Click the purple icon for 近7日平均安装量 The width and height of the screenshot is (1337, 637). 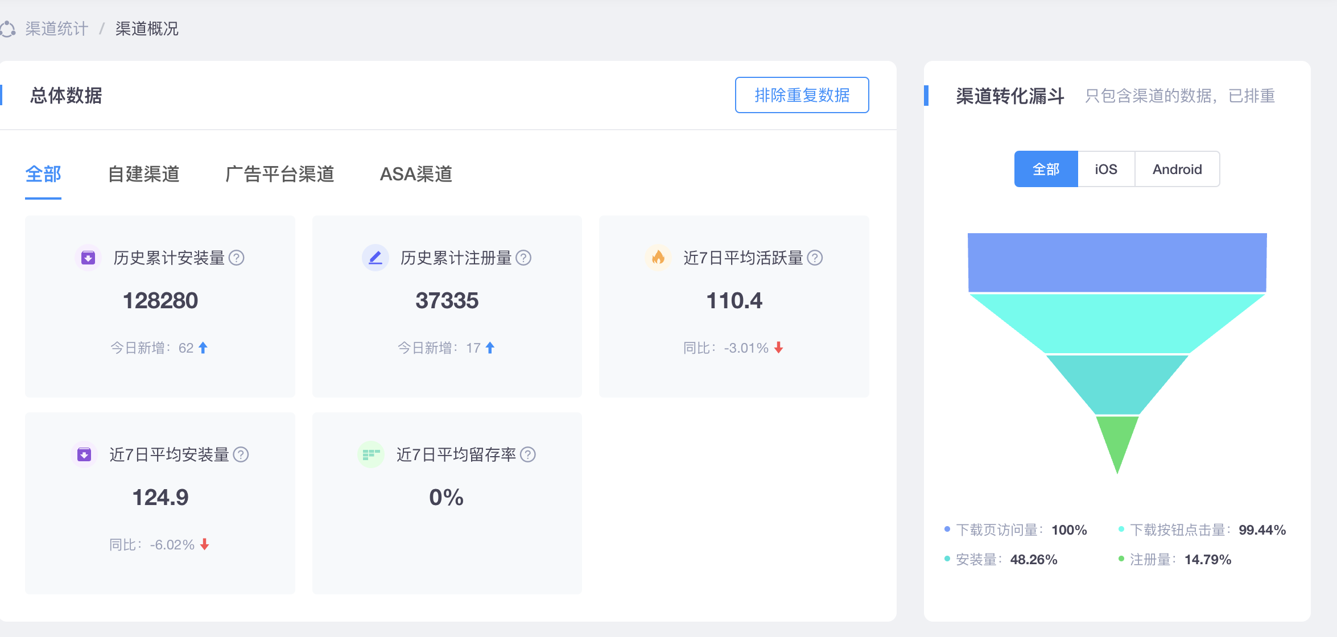(84, 454)
